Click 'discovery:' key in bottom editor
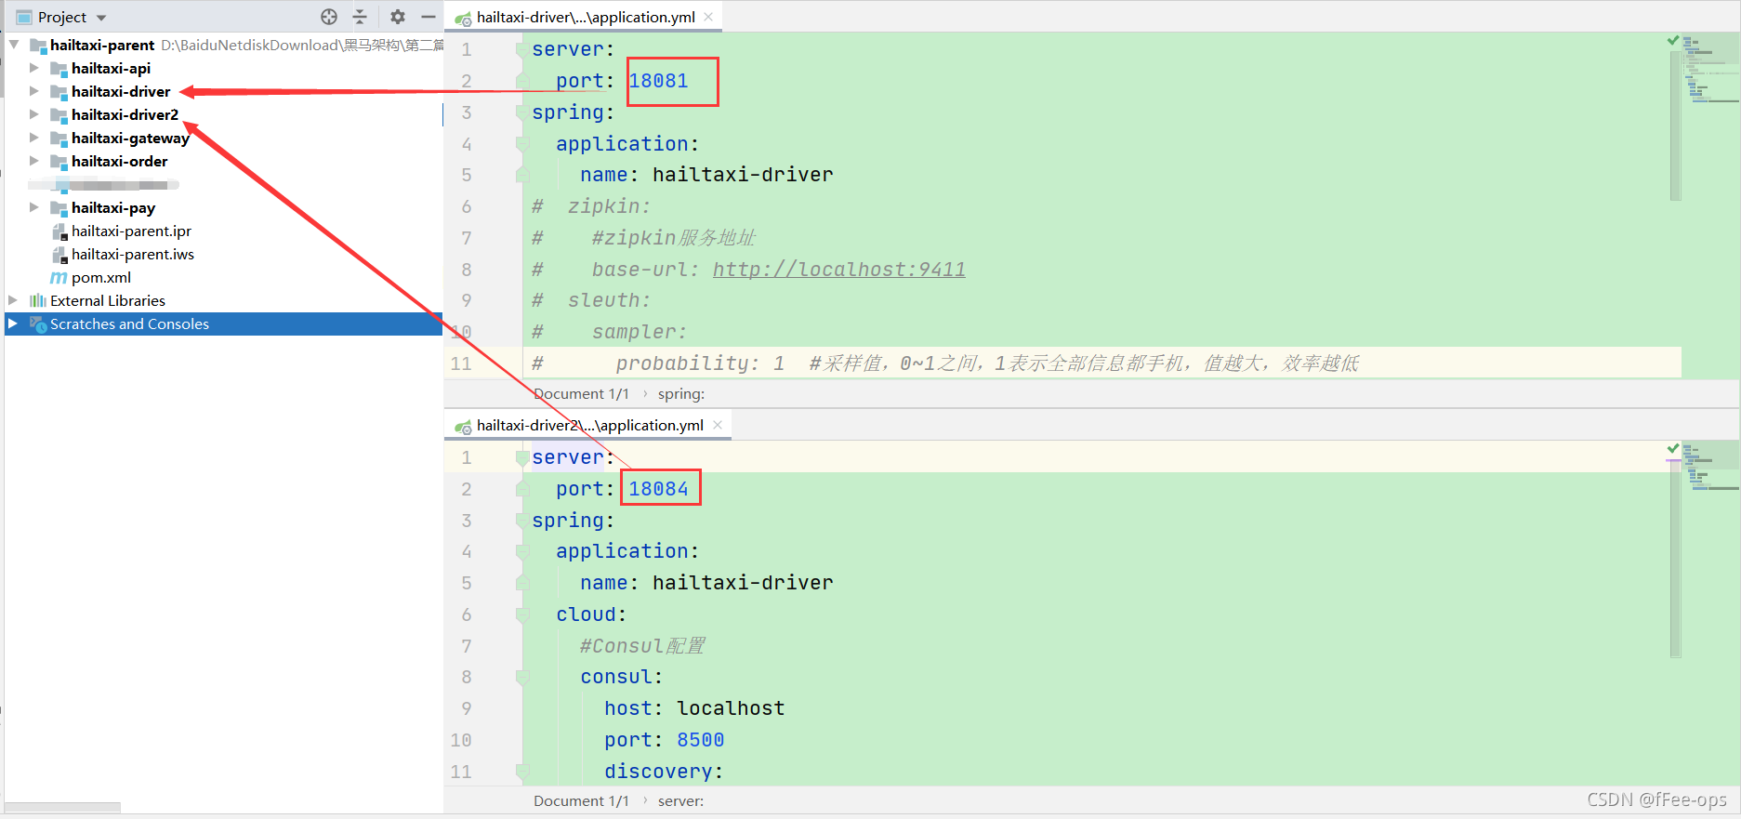The image size is (1741, 819). pyautogui.click(x=664, y=772)
